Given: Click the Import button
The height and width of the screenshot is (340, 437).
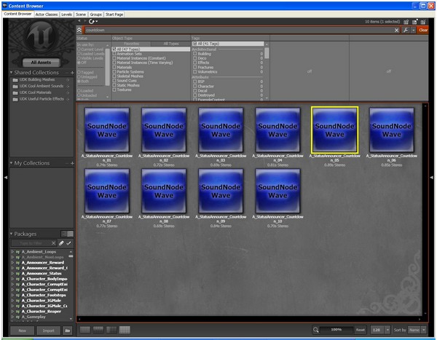Looking at the screenshot, I should 49,331.
